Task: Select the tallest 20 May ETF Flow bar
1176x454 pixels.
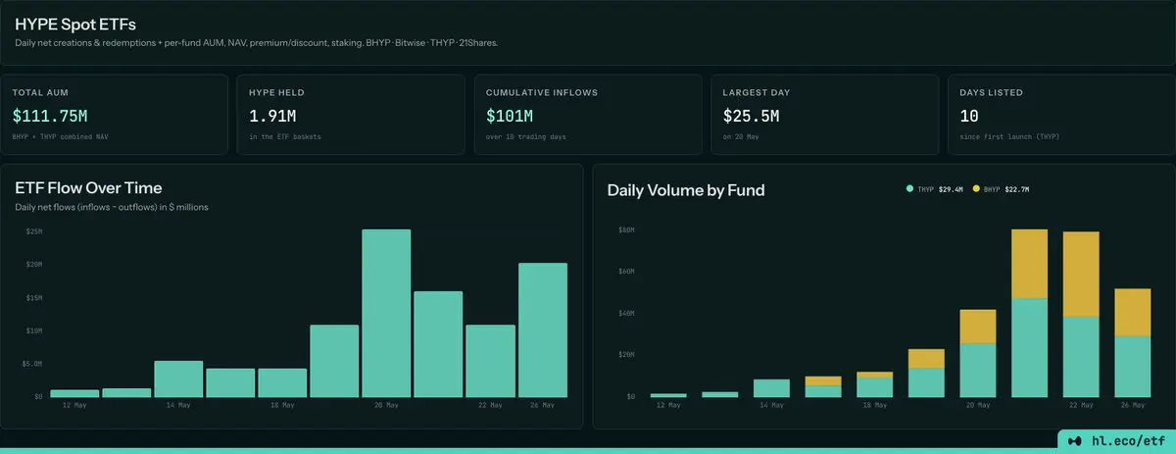Action: pyautogui.click(x=386, y=313)
